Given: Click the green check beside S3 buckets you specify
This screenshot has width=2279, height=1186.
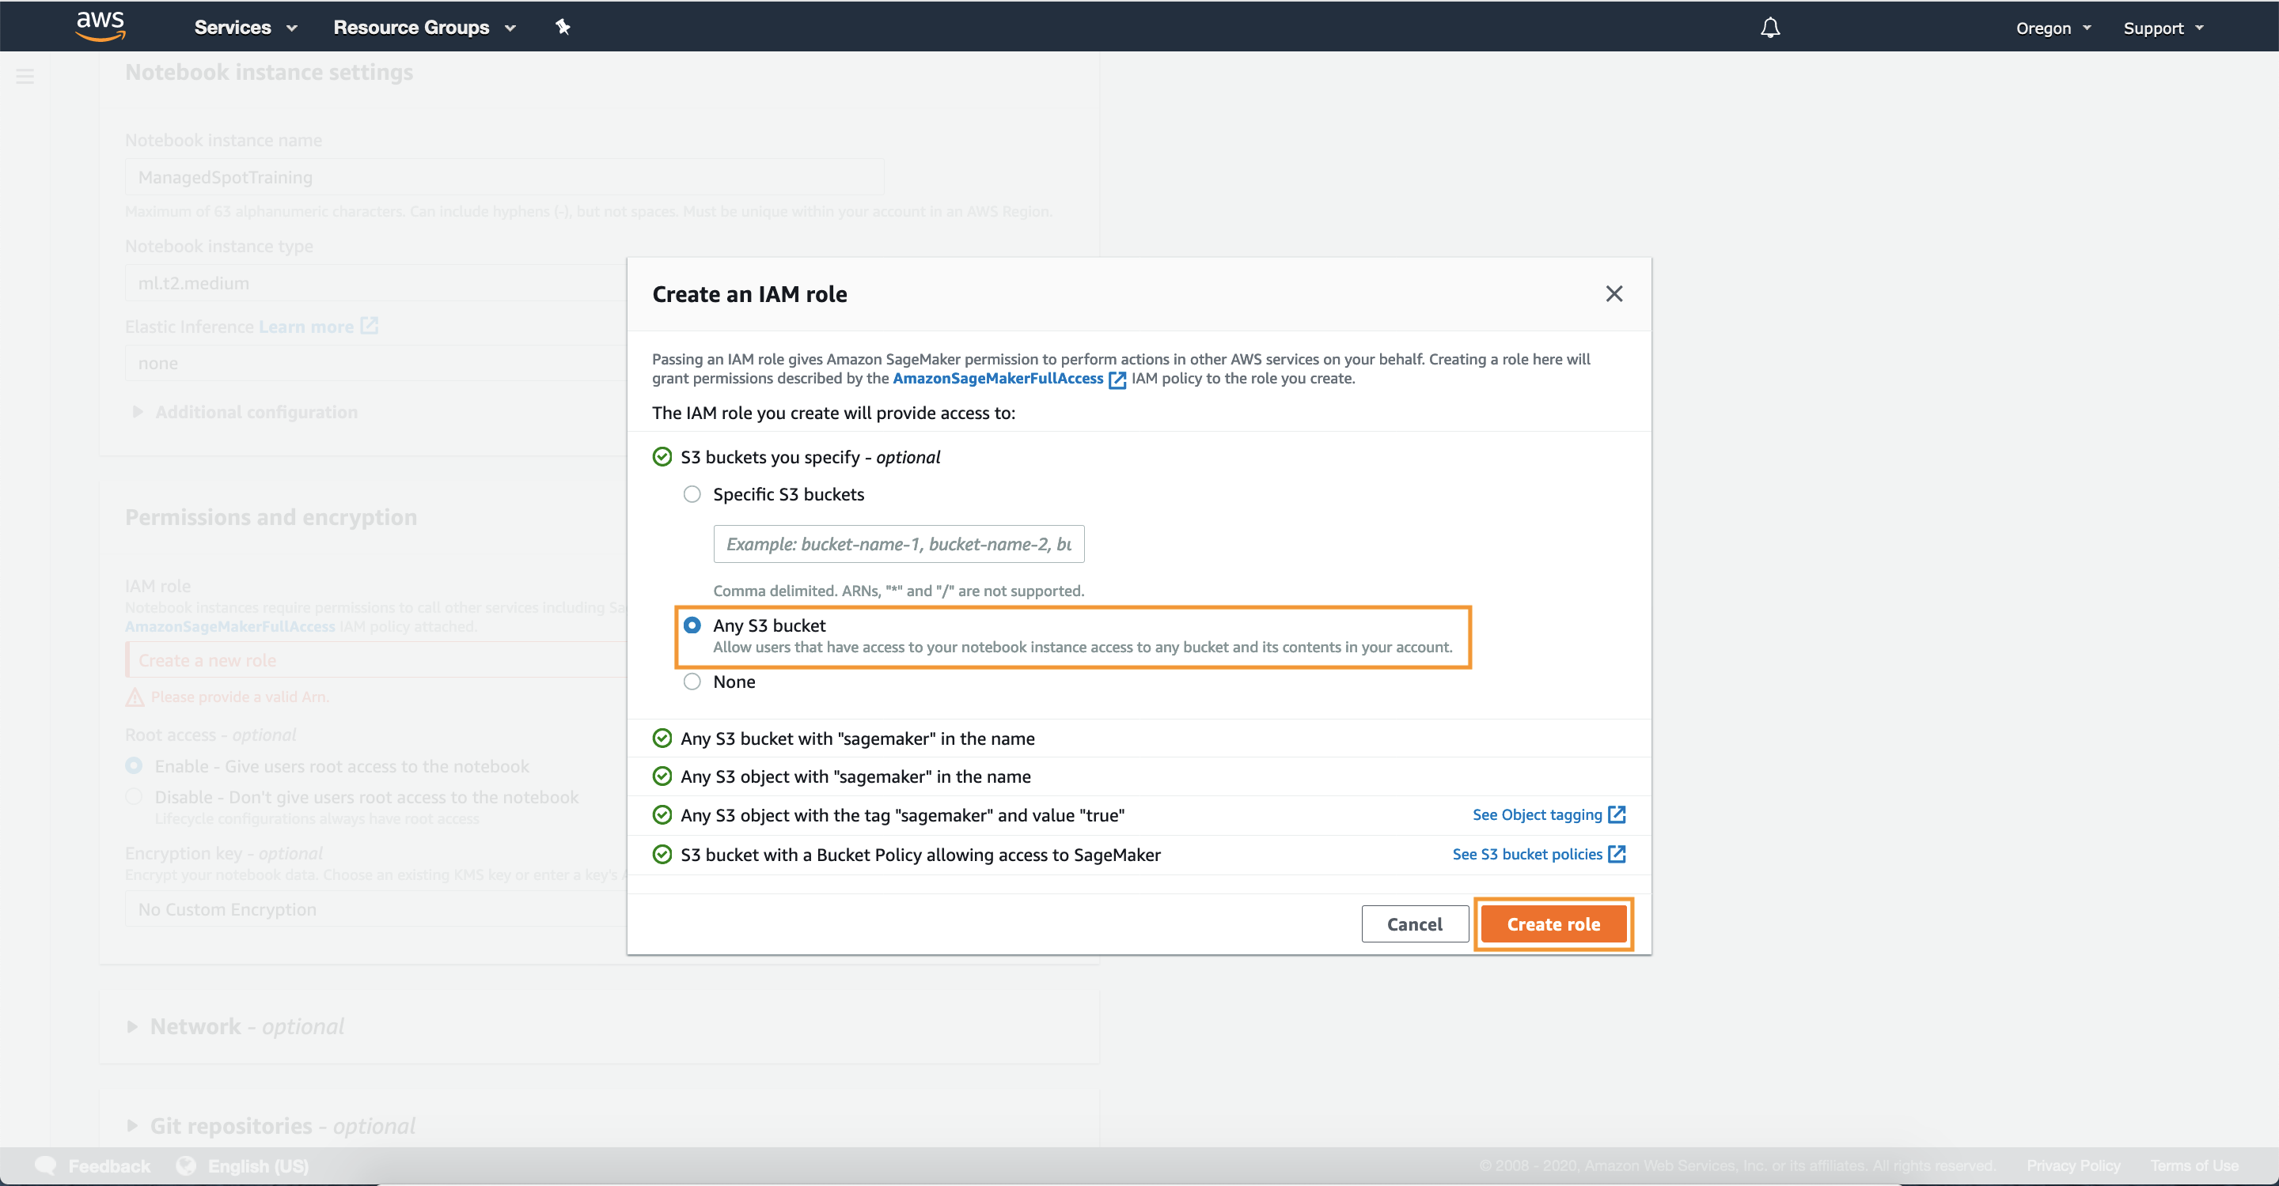Looking at the screenshot, I should pos(662,457).
